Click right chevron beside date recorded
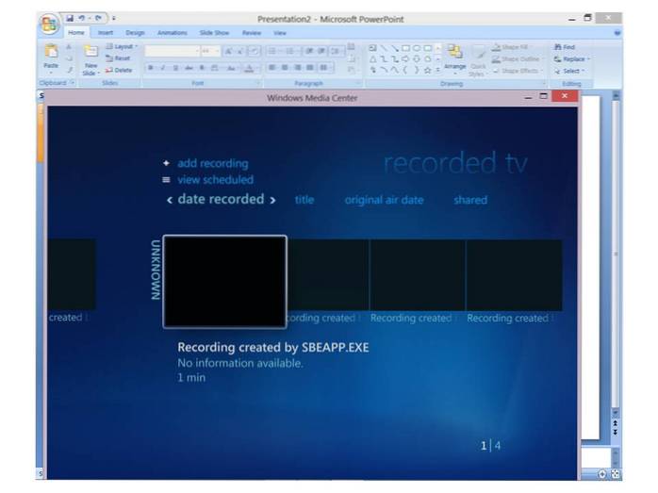This screenshot has width=658, height=493. coord(272,200)
